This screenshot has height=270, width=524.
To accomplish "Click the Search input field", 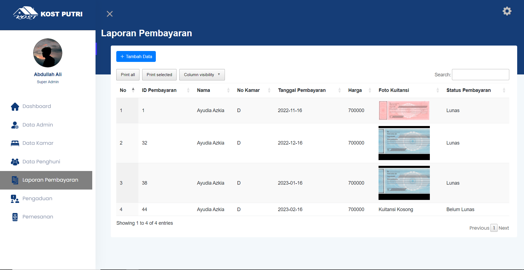I will 480,75.
